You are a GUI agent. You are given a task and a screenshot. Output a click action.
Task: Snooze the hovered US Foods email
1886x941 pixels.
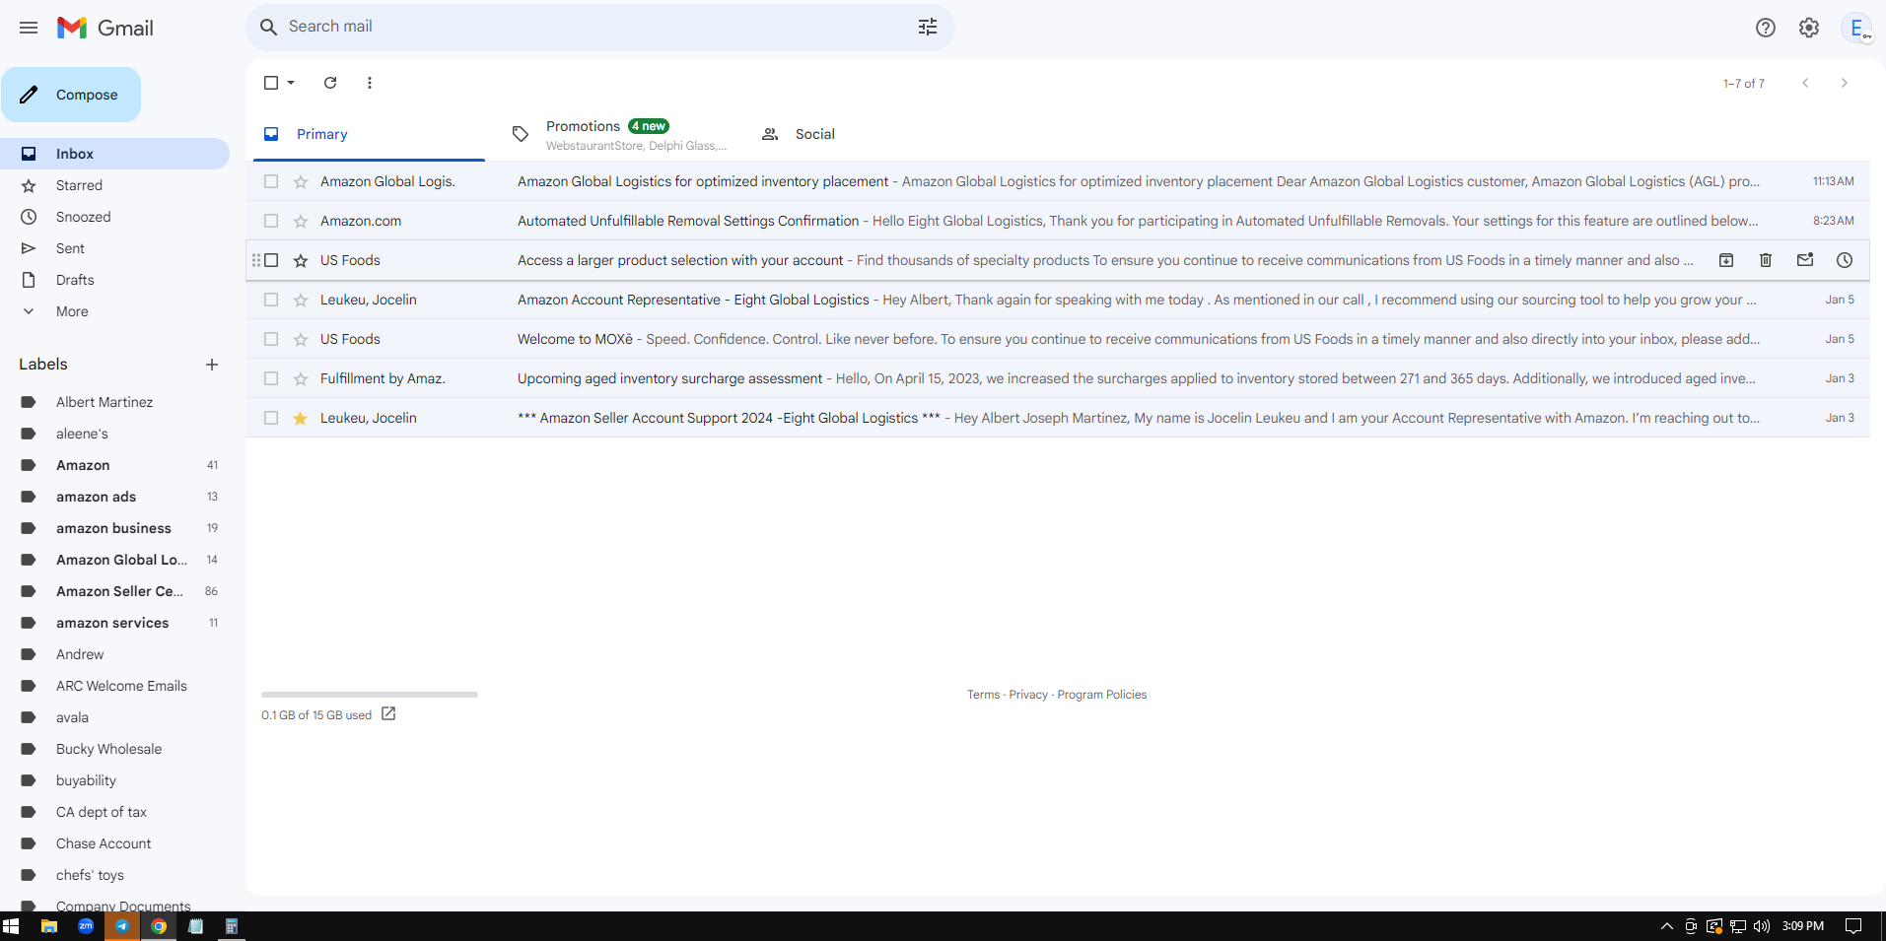[1845, 260]
